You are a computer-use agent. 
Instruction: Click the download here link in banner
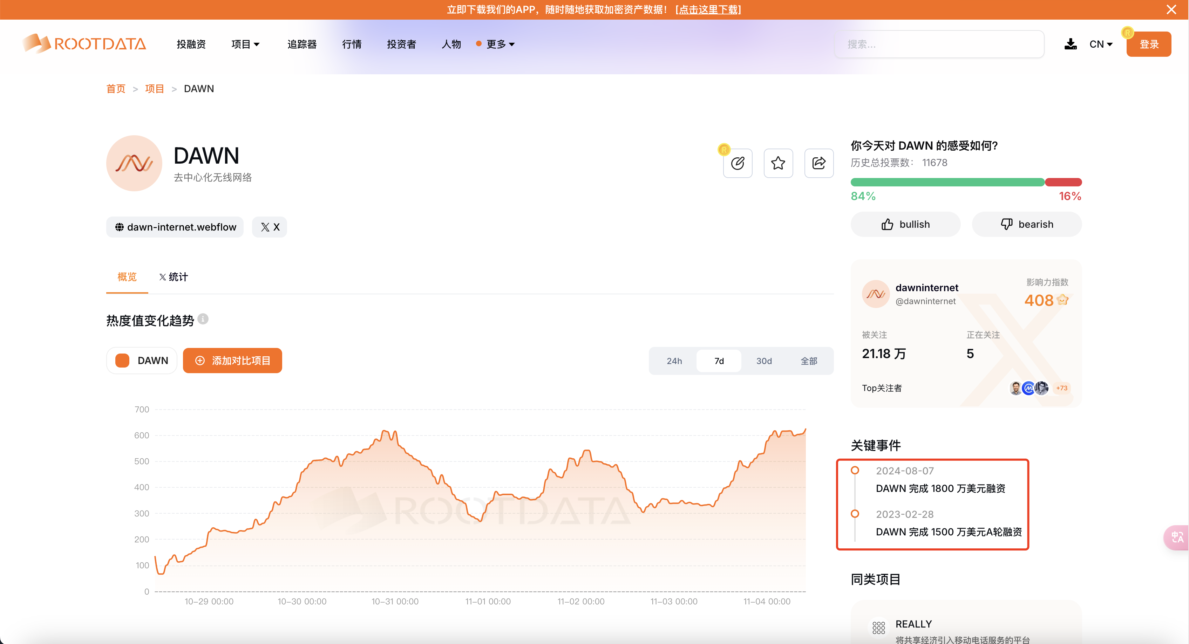click(x=708, y=10)
